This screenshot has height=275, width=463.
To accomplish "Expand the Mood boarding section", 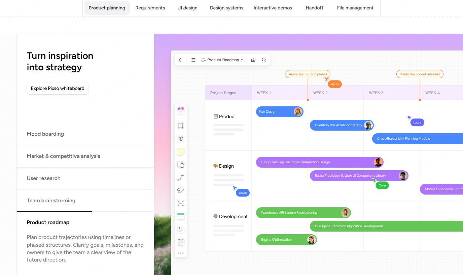I will pyautogui.click(x=85, y=134).
